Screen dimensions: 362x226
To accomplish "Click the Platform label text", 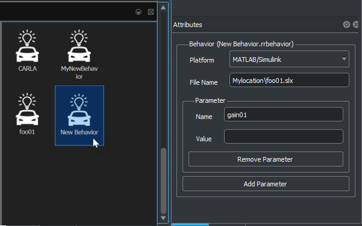I will point(202,60).
